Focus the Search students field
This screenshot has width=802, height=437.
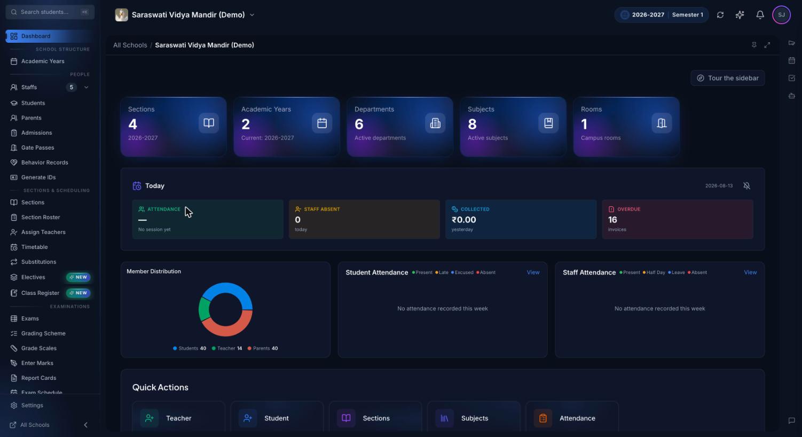pyautogui.click(x=50, y=12)
